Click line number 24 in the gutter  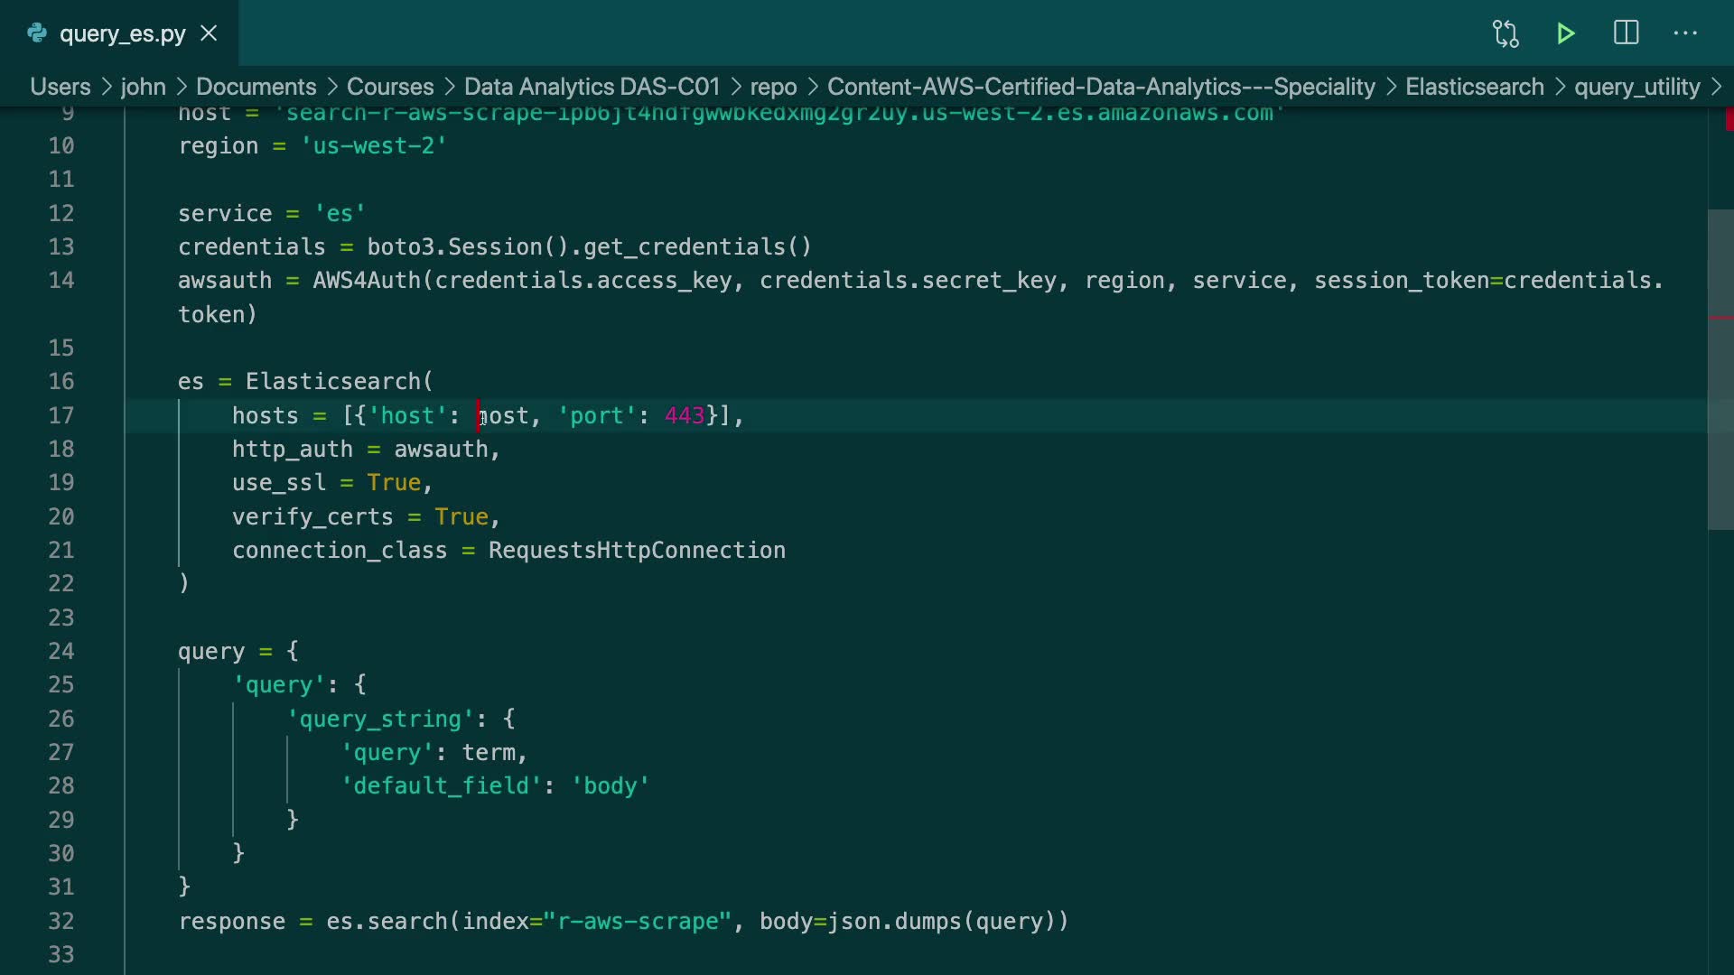(61, 651)
